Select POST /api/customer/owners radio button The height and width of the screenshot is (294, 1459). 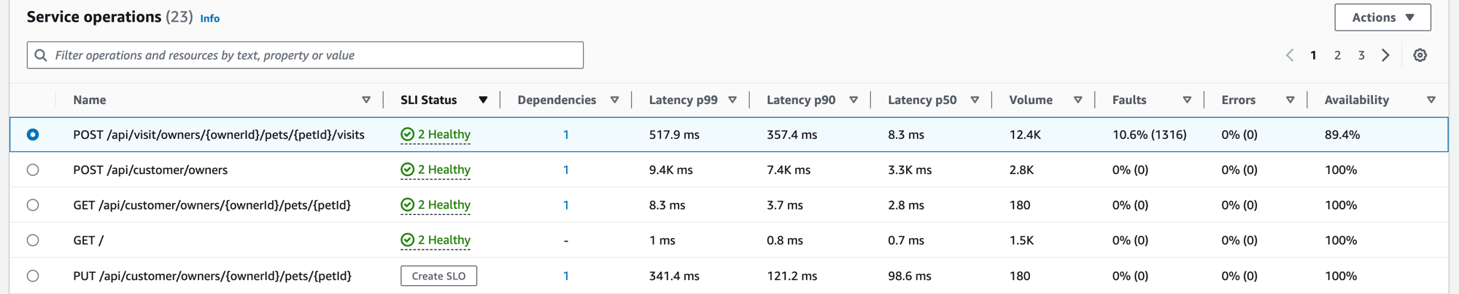click(x=33, y=170)
